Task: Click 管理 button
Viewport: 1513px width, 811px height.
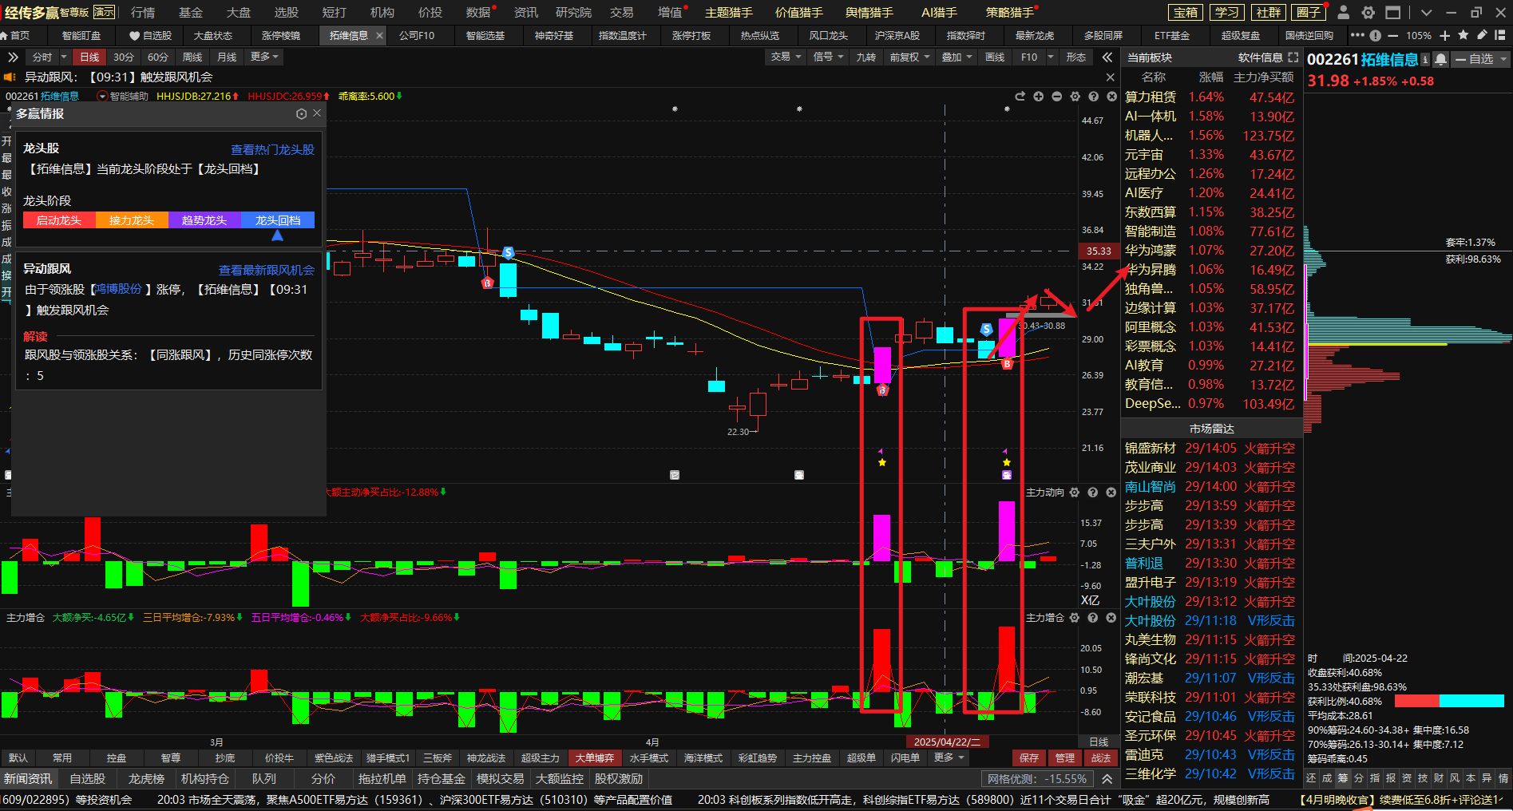Action: (1065, 758)
